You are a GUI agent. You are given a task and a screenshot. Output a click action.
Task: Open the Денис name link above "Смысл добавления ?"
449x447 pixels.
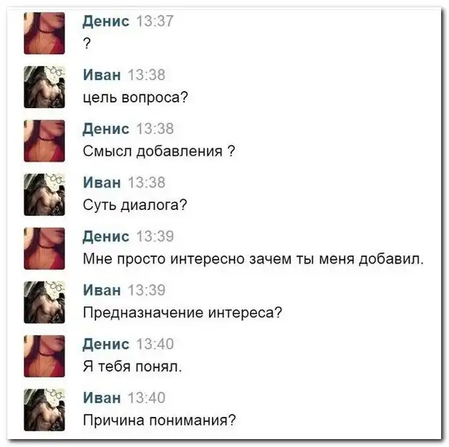pos(106,129)
